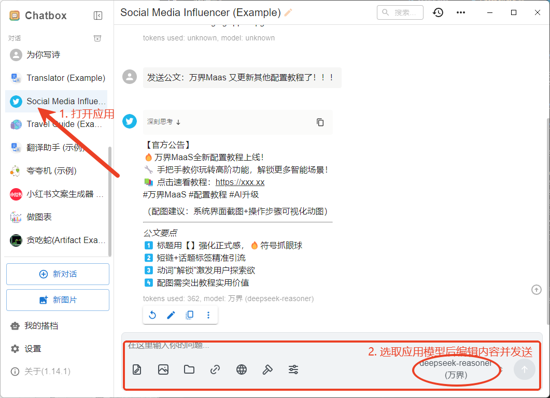Viewport: 550px width, 398px height.
Task: Open the https://xxx.xx link
Action: (x=240, y=182)
